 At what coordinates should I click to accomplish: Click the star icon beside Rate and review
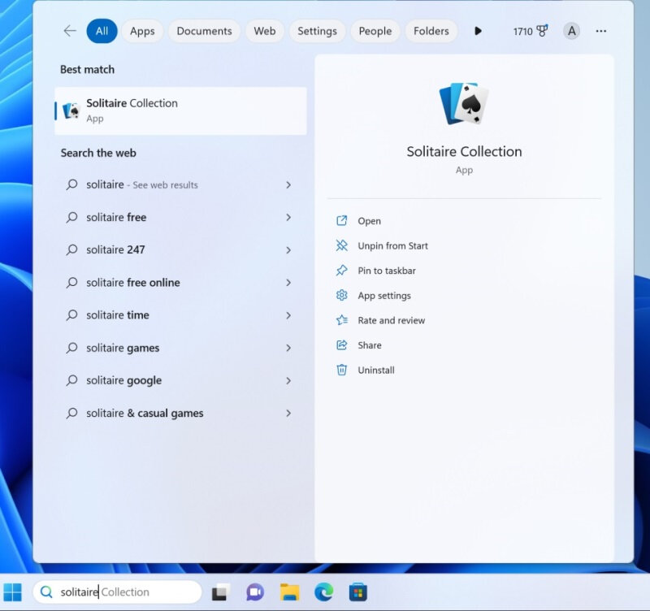click(x=341, y=320)
